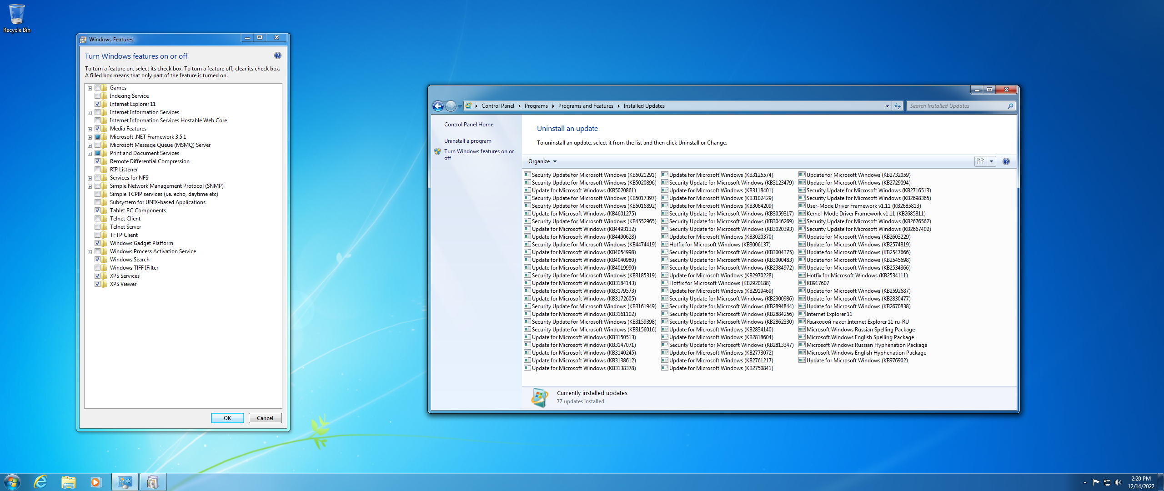Click the search magnifier icon in Installed Updates

[1010, 106]
